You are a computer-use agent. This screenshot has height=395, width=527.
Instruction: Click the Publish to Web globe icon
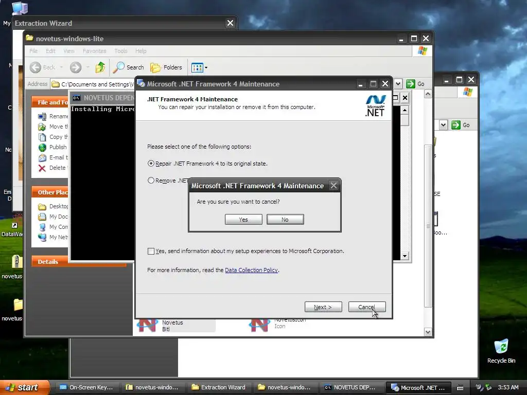click(42, 147)
